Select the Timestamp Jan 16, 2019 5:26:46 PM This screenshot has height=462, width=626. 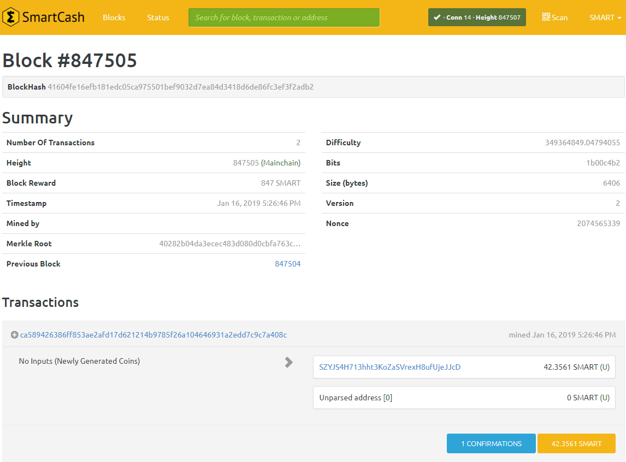(259, 203)
